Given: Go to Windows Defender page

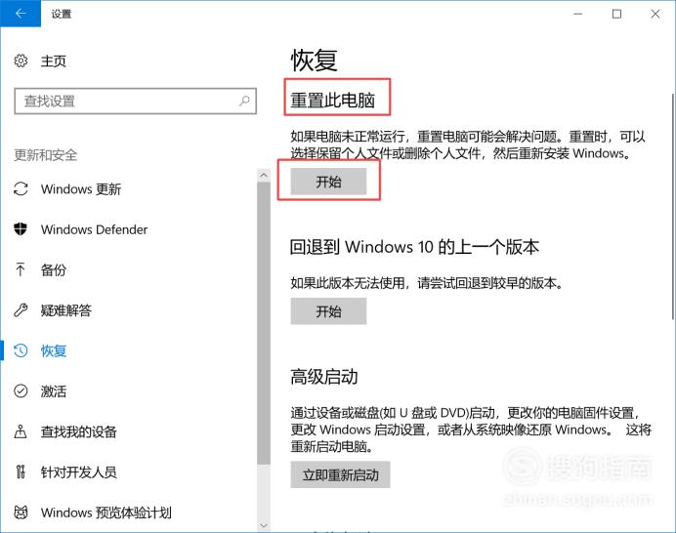Looking at the screenshot, I should point(94,229).
